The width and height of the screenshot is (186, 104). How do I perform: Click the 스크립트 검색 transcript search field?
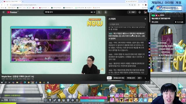(x=127, y=24)
